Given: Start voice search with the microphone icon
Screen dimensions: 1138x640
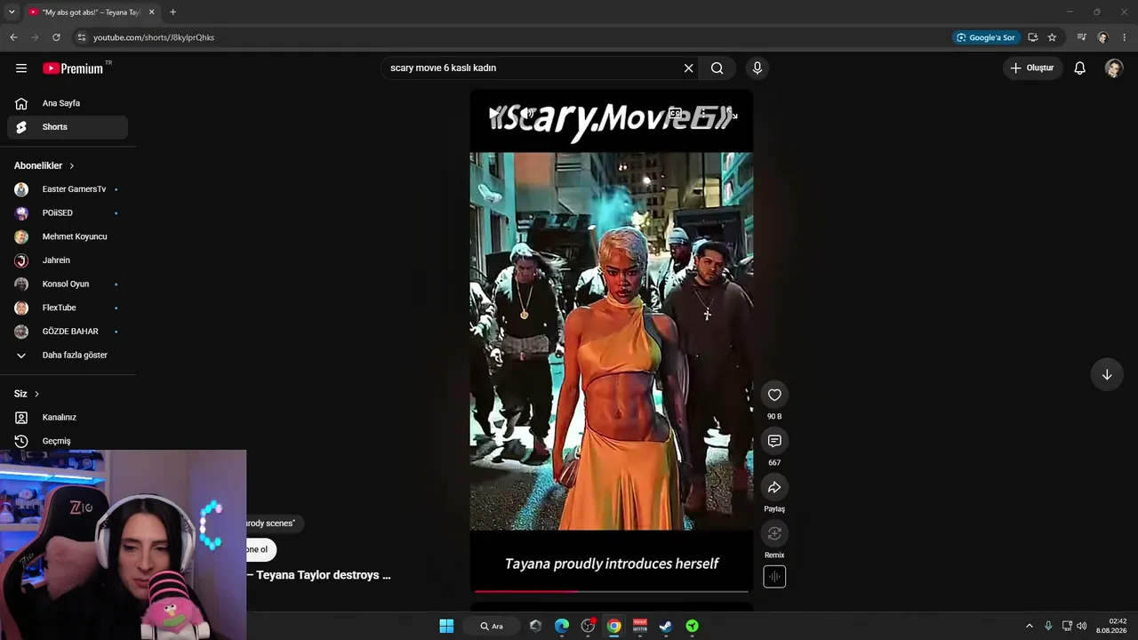Looking at the screenshot, I should coord(757,68).
